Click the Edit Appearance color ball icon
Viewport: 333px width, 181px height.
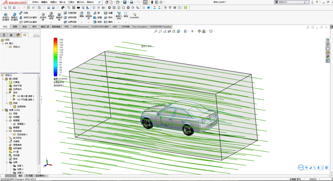point(199,31)
